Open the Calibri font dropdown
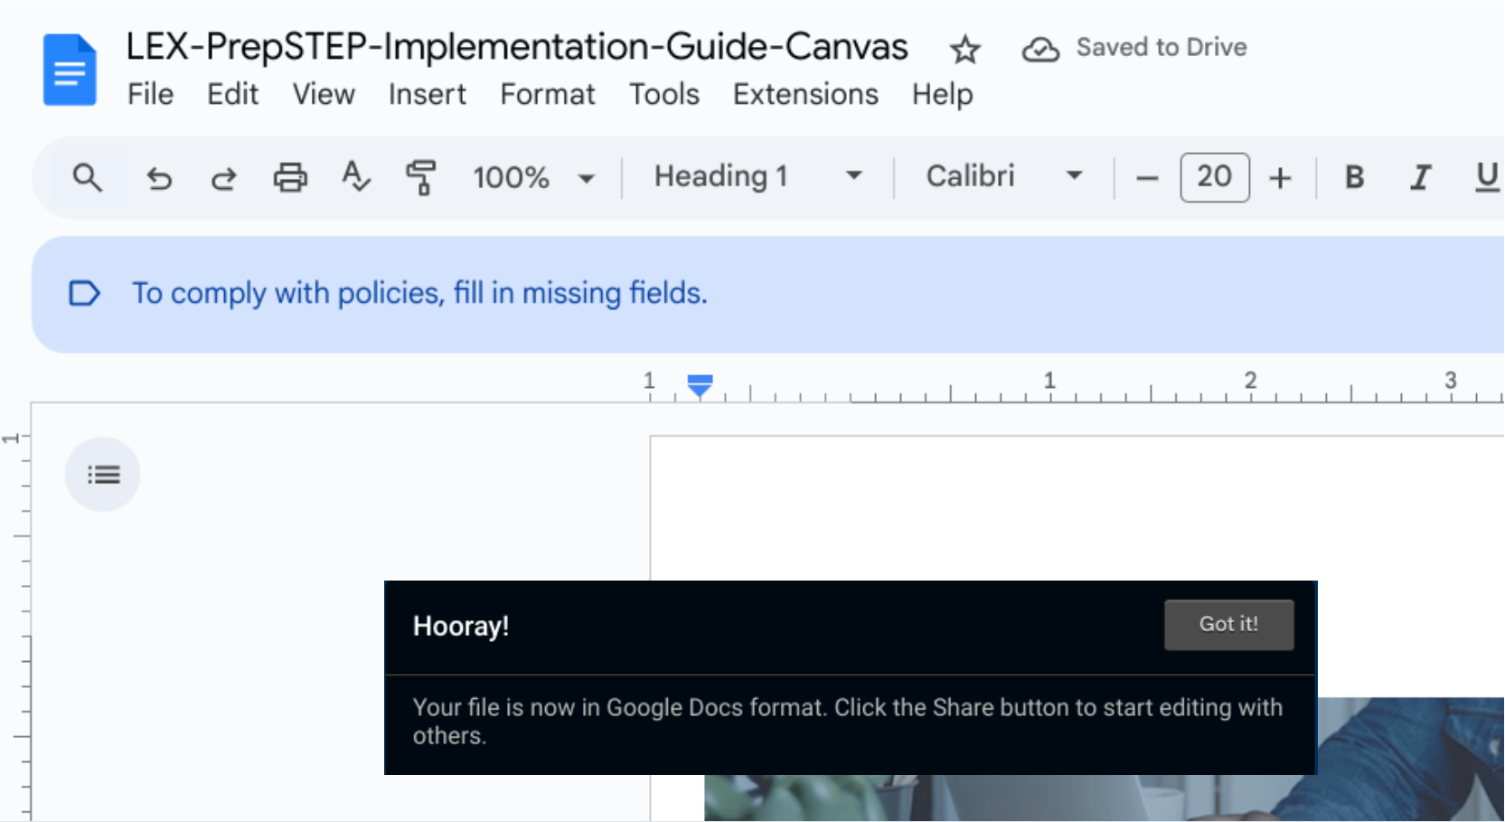Image resolution: width=1505 pixels, height=822 pixels. (x=1004, y=176)
